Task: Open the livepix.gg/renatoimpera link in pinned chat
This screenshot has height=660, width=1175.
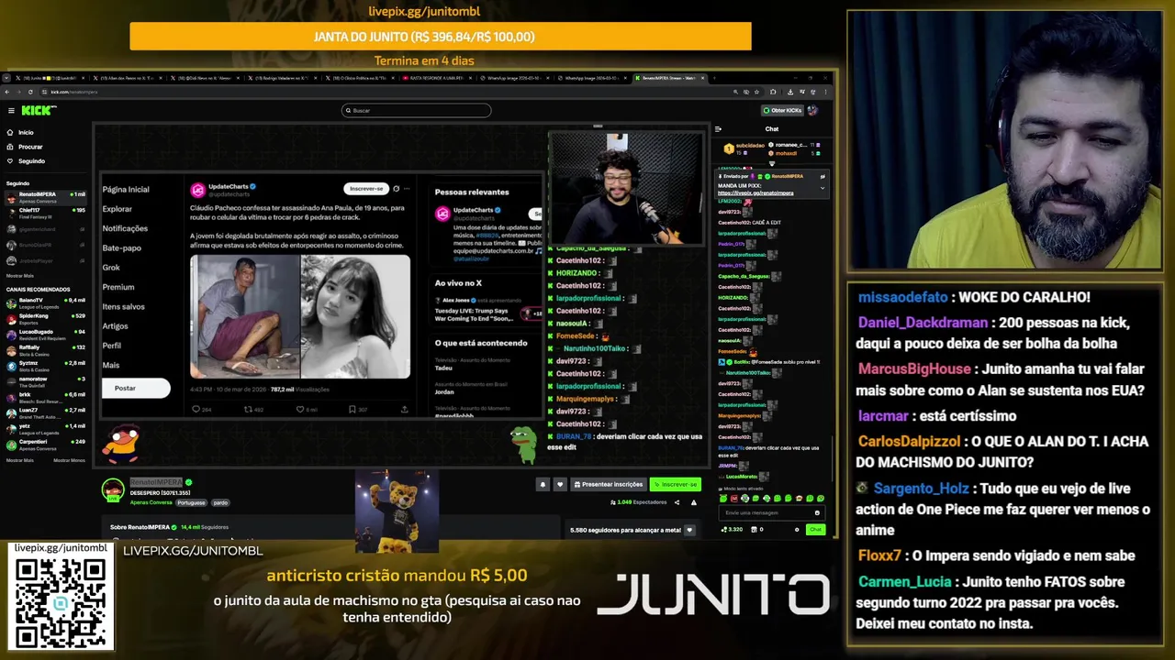Action: [x=755, y=193]
